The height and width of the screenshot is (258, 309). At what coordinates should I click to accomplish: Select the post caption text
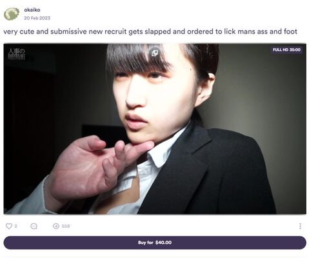(150, 32)
